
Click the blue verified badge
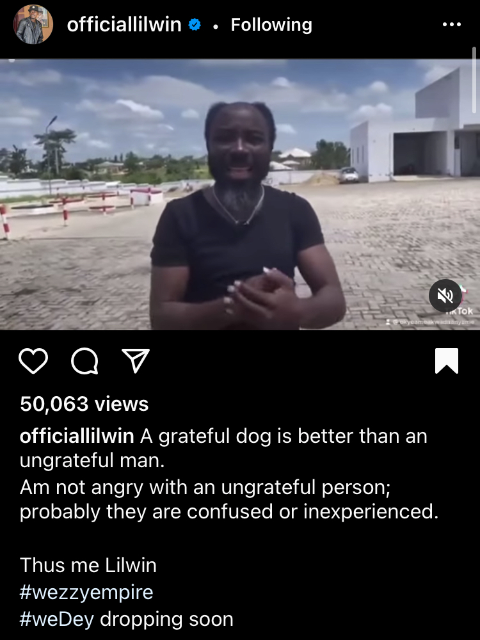(195, 25)
